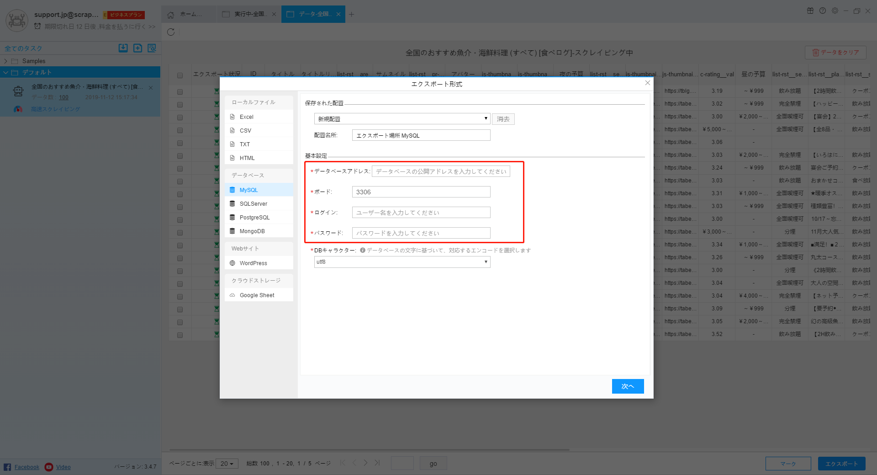Viewport: 877px width, 475px height.
Task: Select MongoDB as export target
Action: (259, 231)
